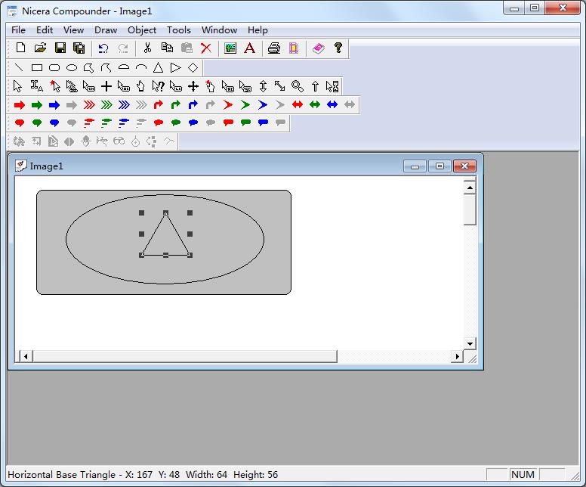Click the horizontal scrollbar right arrow
Viewport: 586px width, 487px height.
(x=457, y=356)
